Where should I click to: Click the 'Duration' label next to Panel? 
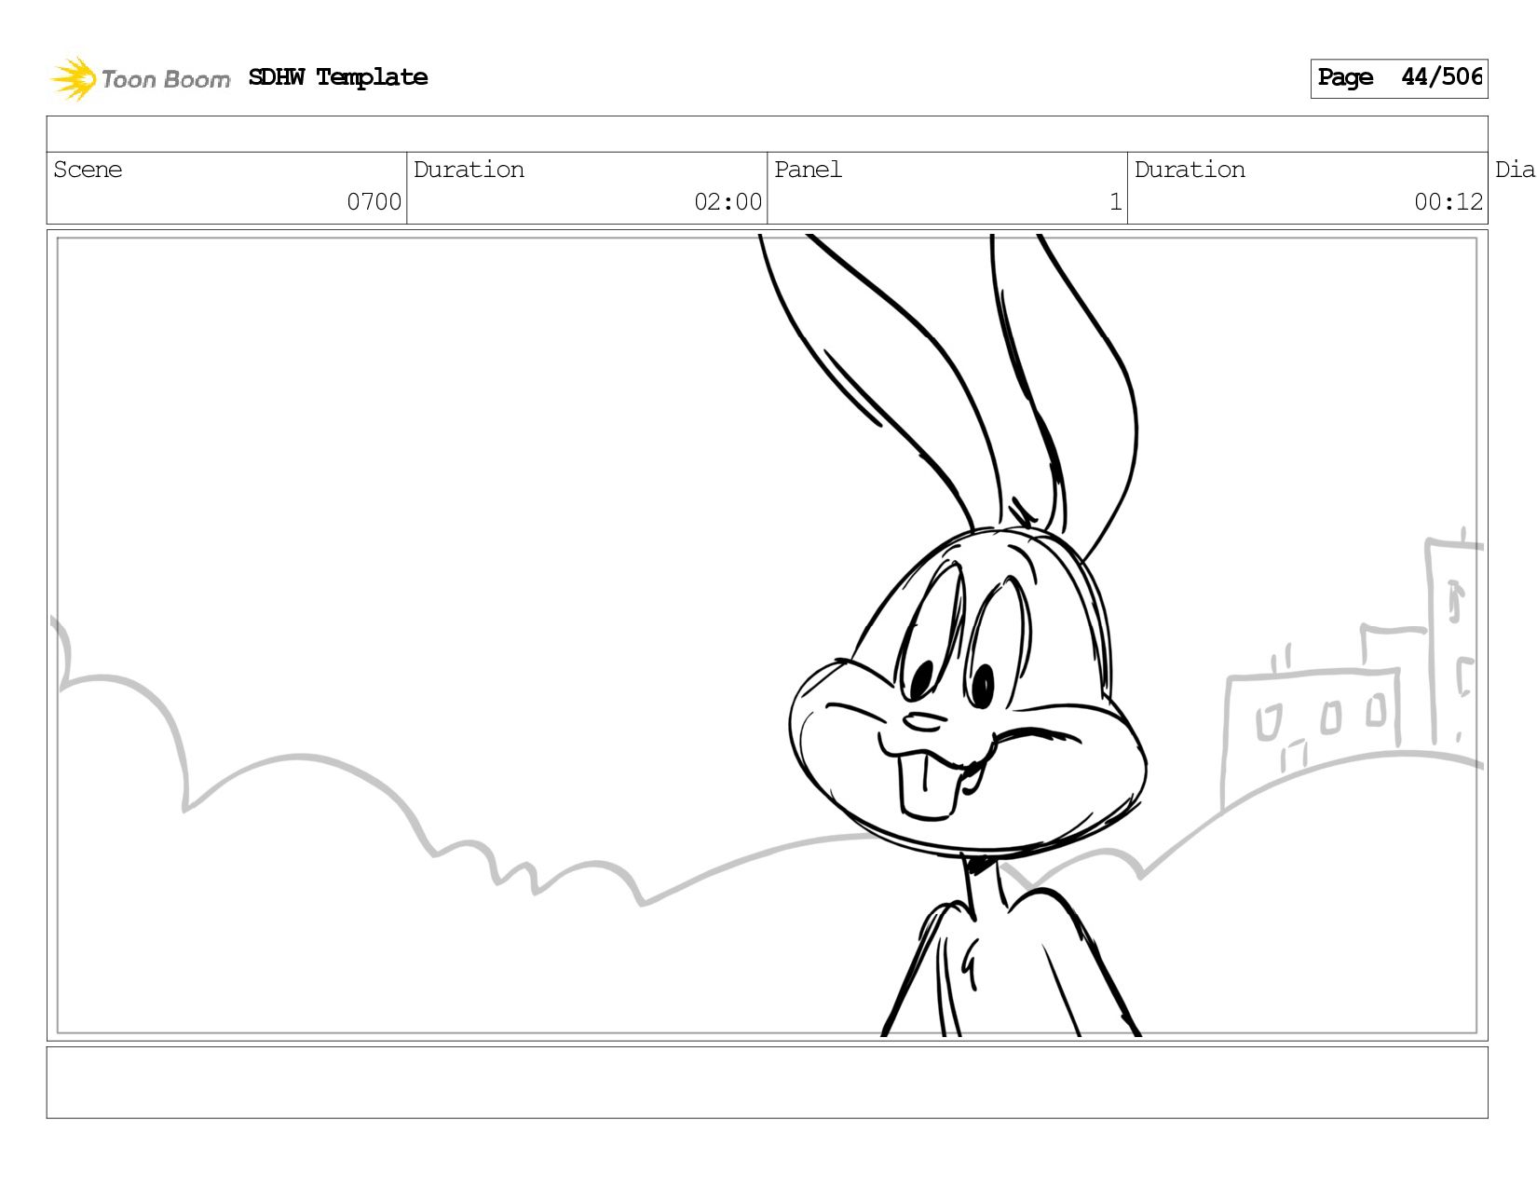click(1190, 170)
